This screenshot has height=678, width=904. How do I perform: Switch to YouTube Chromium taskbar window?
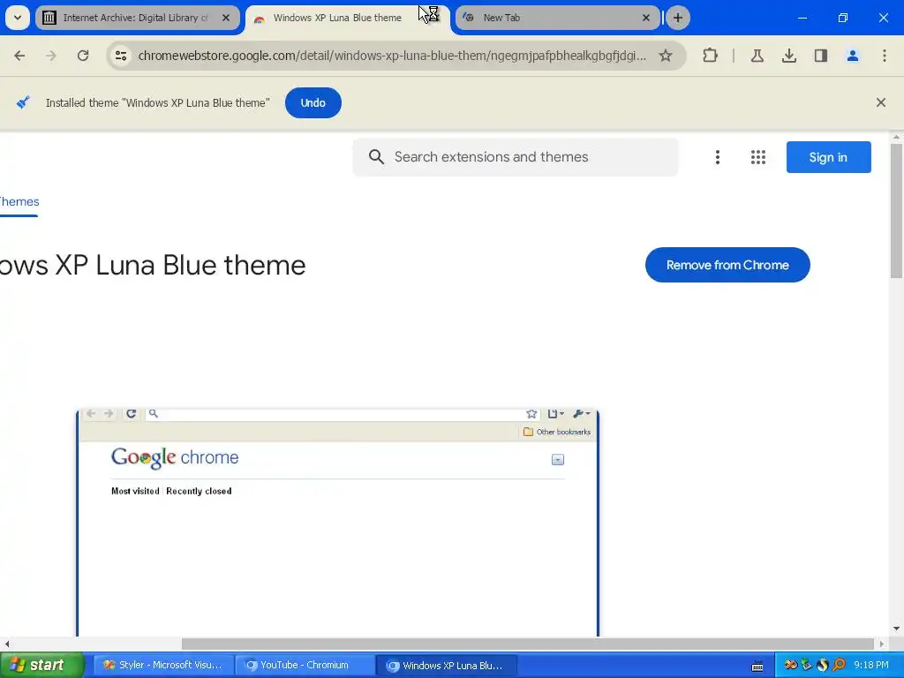305,665
